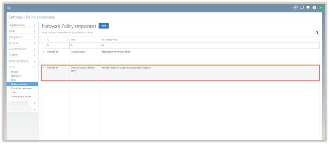Expand the Network 15 row
329x144 pixels.
coord(43,67)
